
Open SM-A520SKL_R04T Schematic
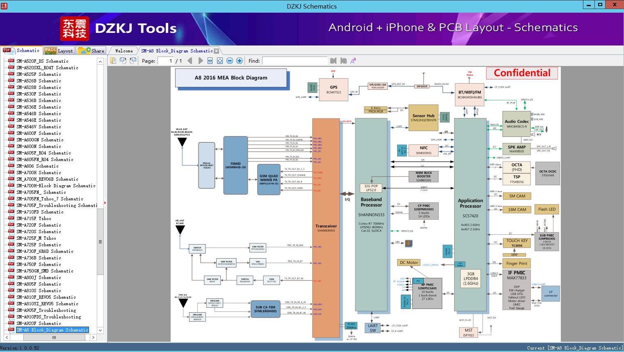pyautogui.click(x=47, y=68)
